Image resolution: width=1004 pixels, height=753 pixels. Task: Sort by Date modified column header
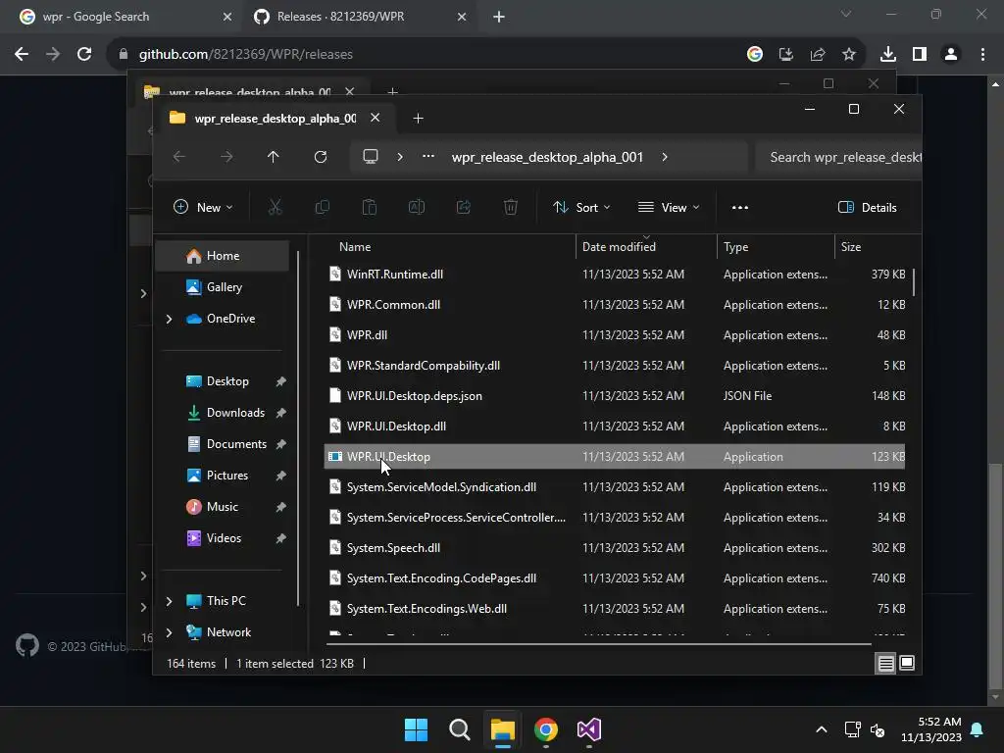point(646,246)
